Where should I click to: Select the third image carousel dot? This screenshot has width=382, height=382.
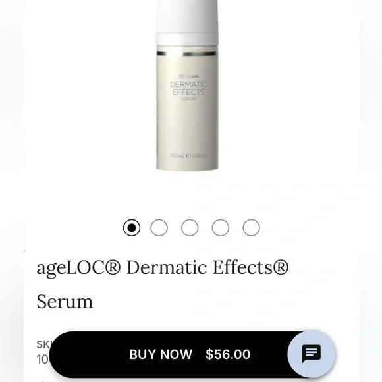(x=190, y=228)
